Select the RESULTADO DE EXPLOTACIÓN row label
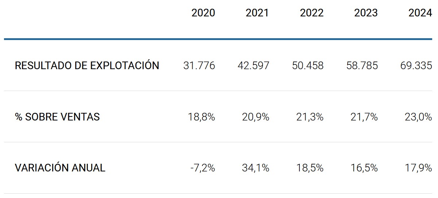438x198 pixels. tap(87, 66)
